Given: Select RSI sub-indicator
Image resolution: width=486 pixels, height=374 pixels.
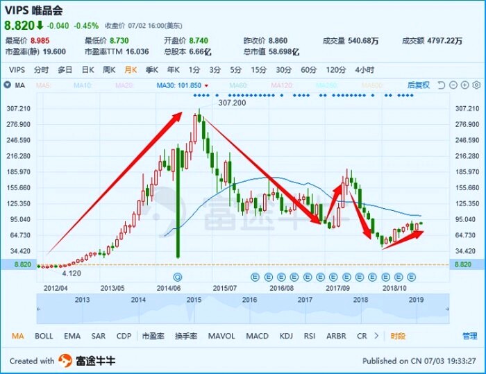Looking at the screenshot, I should [x=310, y=336].
